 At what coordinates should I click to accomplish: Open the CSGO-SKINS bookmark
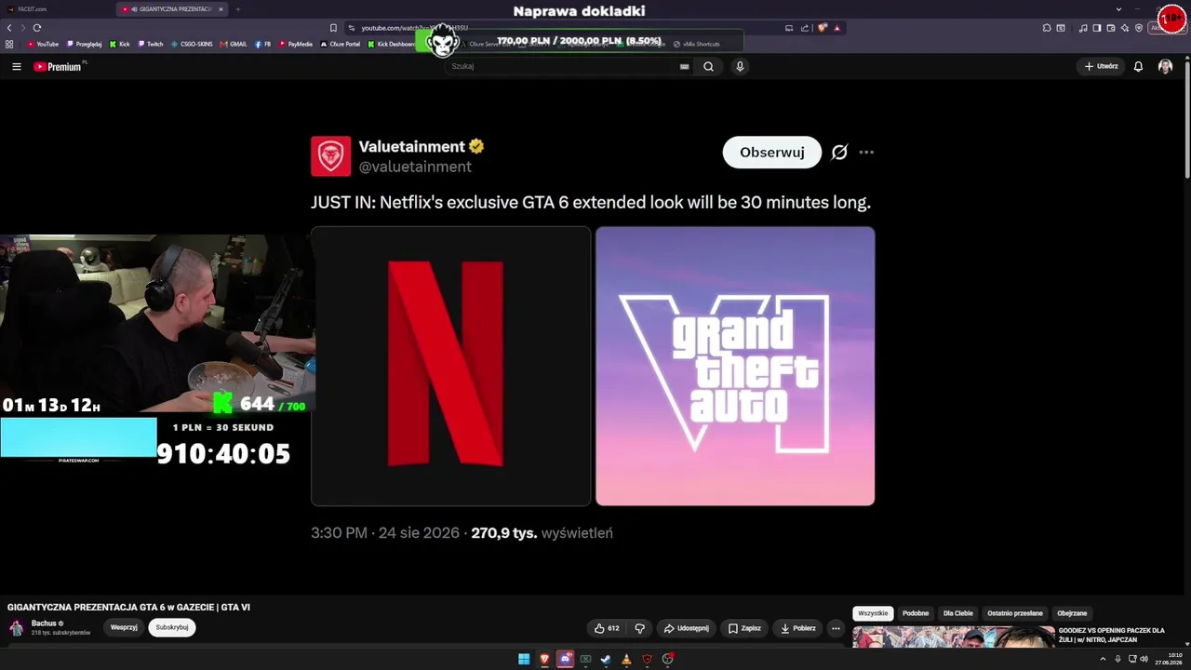click(193, 44)
